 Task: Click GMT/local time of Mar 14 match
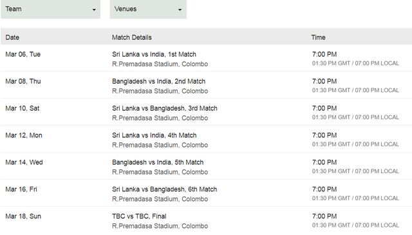coord(355,171)
